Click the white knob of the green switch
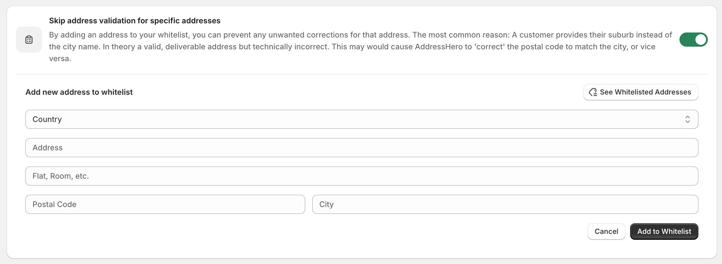Image resolution: width=722 pixels, height=264 pixels. [700, 40]
